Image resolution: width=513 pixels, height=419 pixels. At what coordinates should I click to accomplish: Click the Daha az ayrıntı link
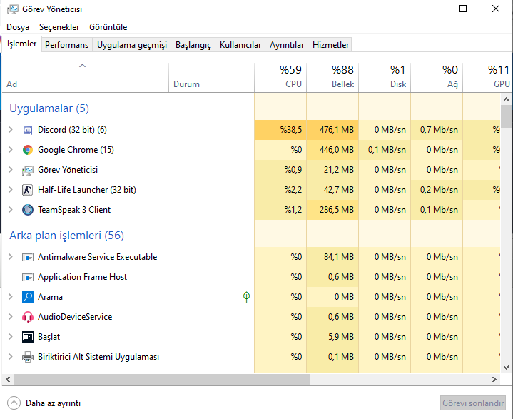click(x=53, y=403)
